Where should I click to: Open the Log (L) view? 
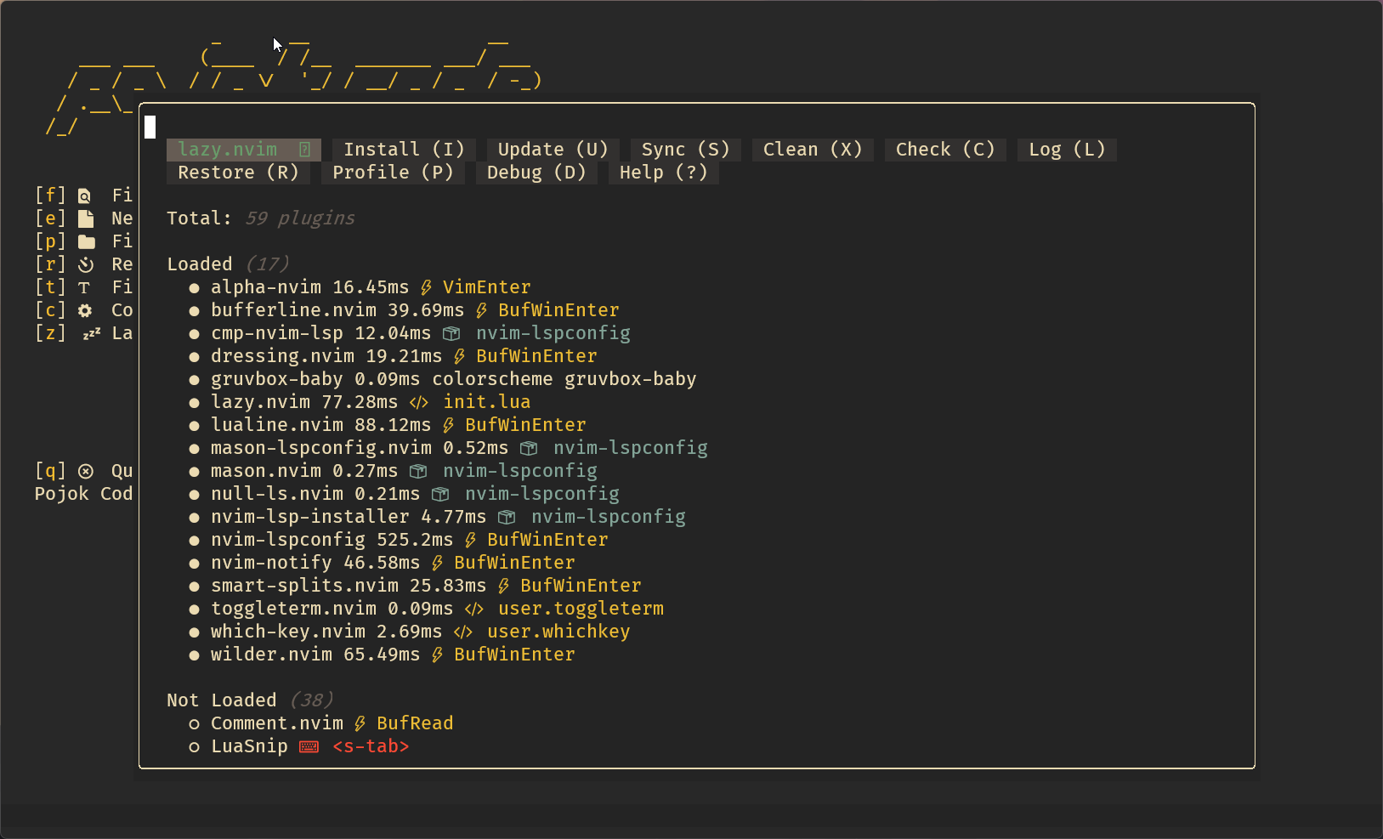coord(1067,150)
